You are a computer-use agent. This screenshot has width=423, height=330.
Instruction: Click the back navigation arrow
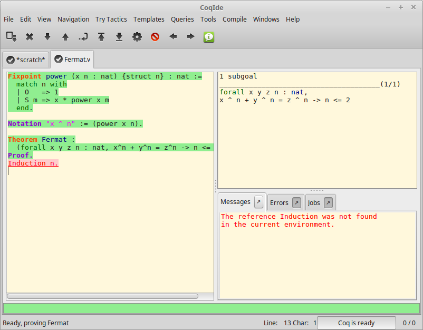click(172, 37)
